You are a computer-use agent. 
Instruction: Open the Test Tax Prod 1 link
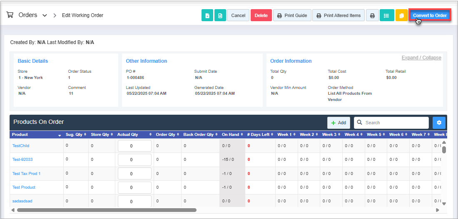(x=26, y=174)
